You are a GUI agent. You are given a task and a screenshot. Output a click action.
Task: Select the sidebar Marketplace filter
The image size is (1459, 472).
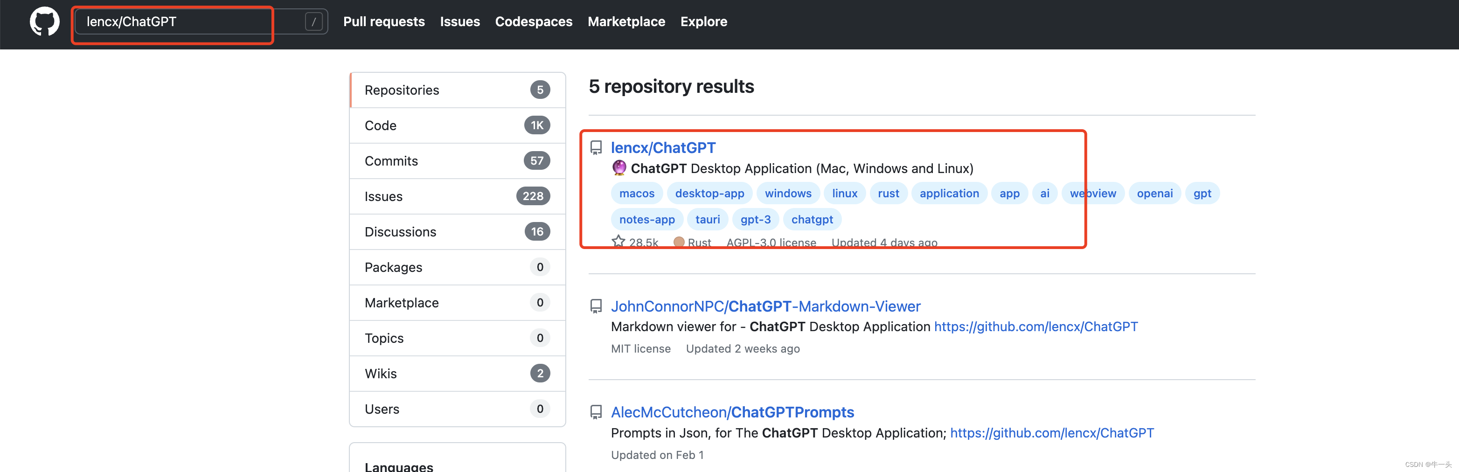(x=458, y=303)
